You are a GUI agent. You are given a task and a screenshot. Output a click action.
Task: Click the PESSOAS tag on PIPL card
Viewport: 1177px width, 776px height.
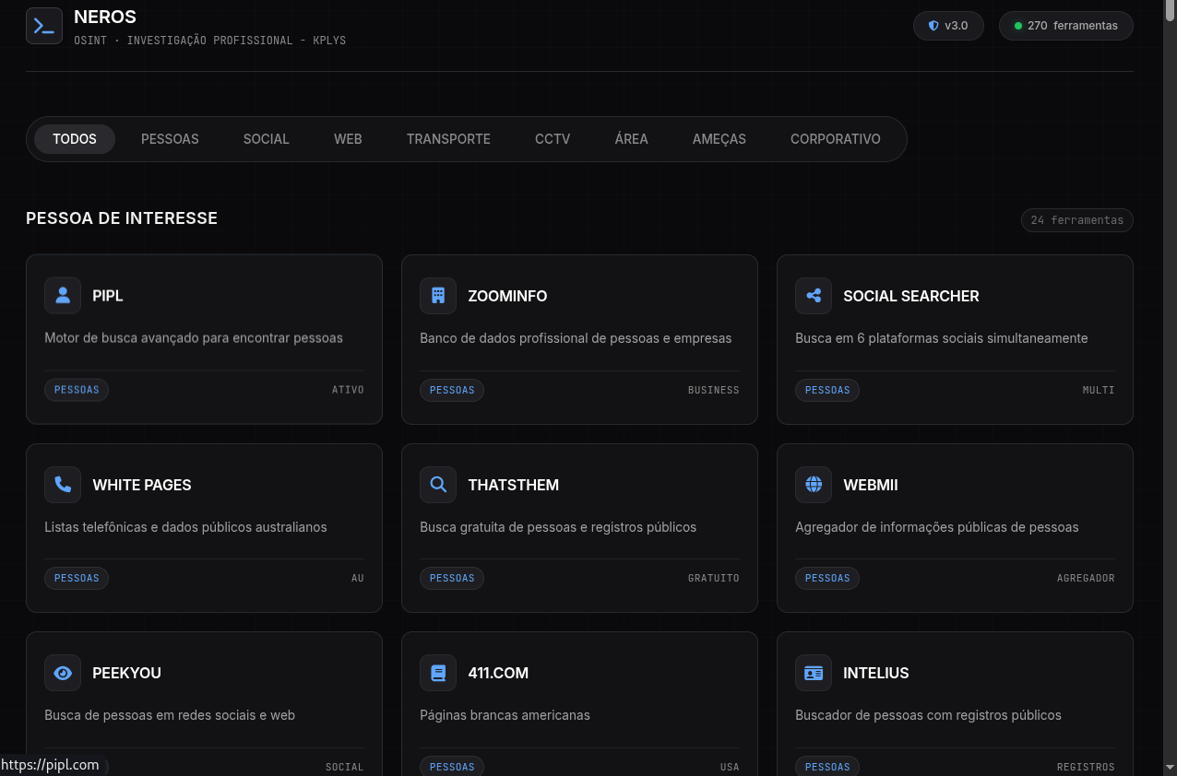point(77,390)
